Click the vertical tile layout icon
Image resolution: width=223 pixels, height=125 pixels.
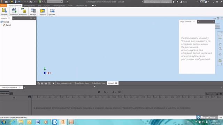coord(49,83)
